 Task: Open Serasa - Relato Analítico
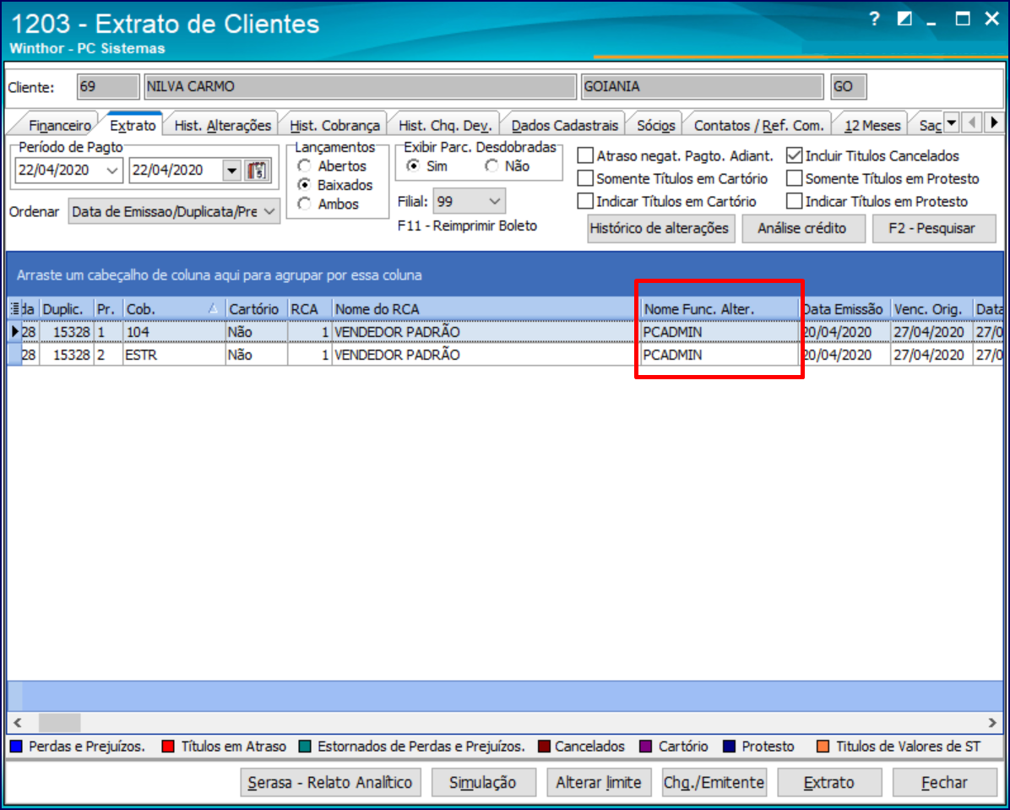(x=330, y=783)
